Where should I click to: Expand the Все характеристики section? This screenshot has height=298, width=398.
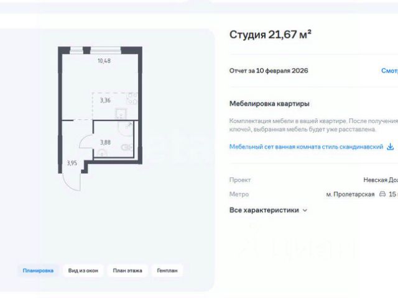pos(269,210)
